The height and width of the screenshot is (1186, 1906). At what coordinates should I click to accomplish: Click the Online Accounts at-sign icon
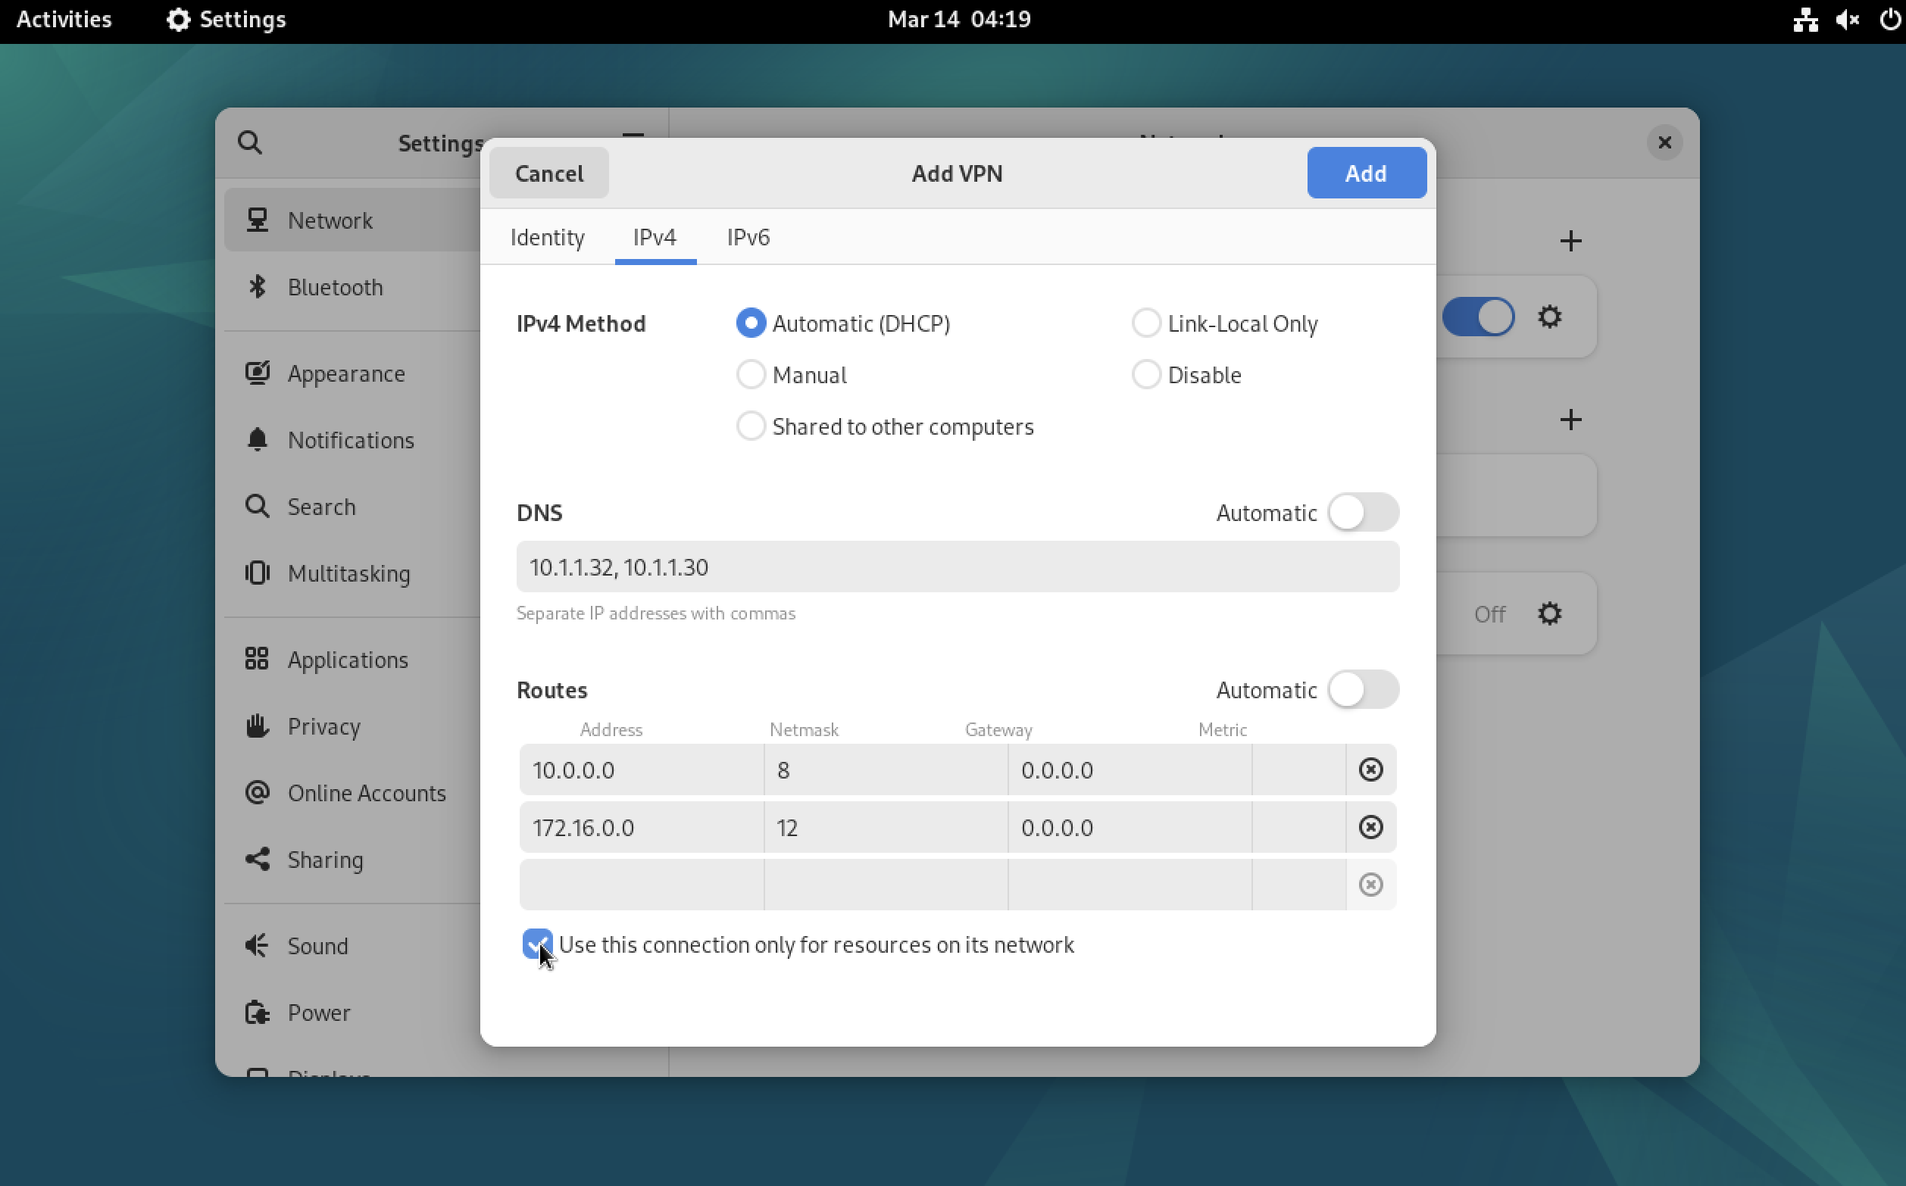(258, 793)
